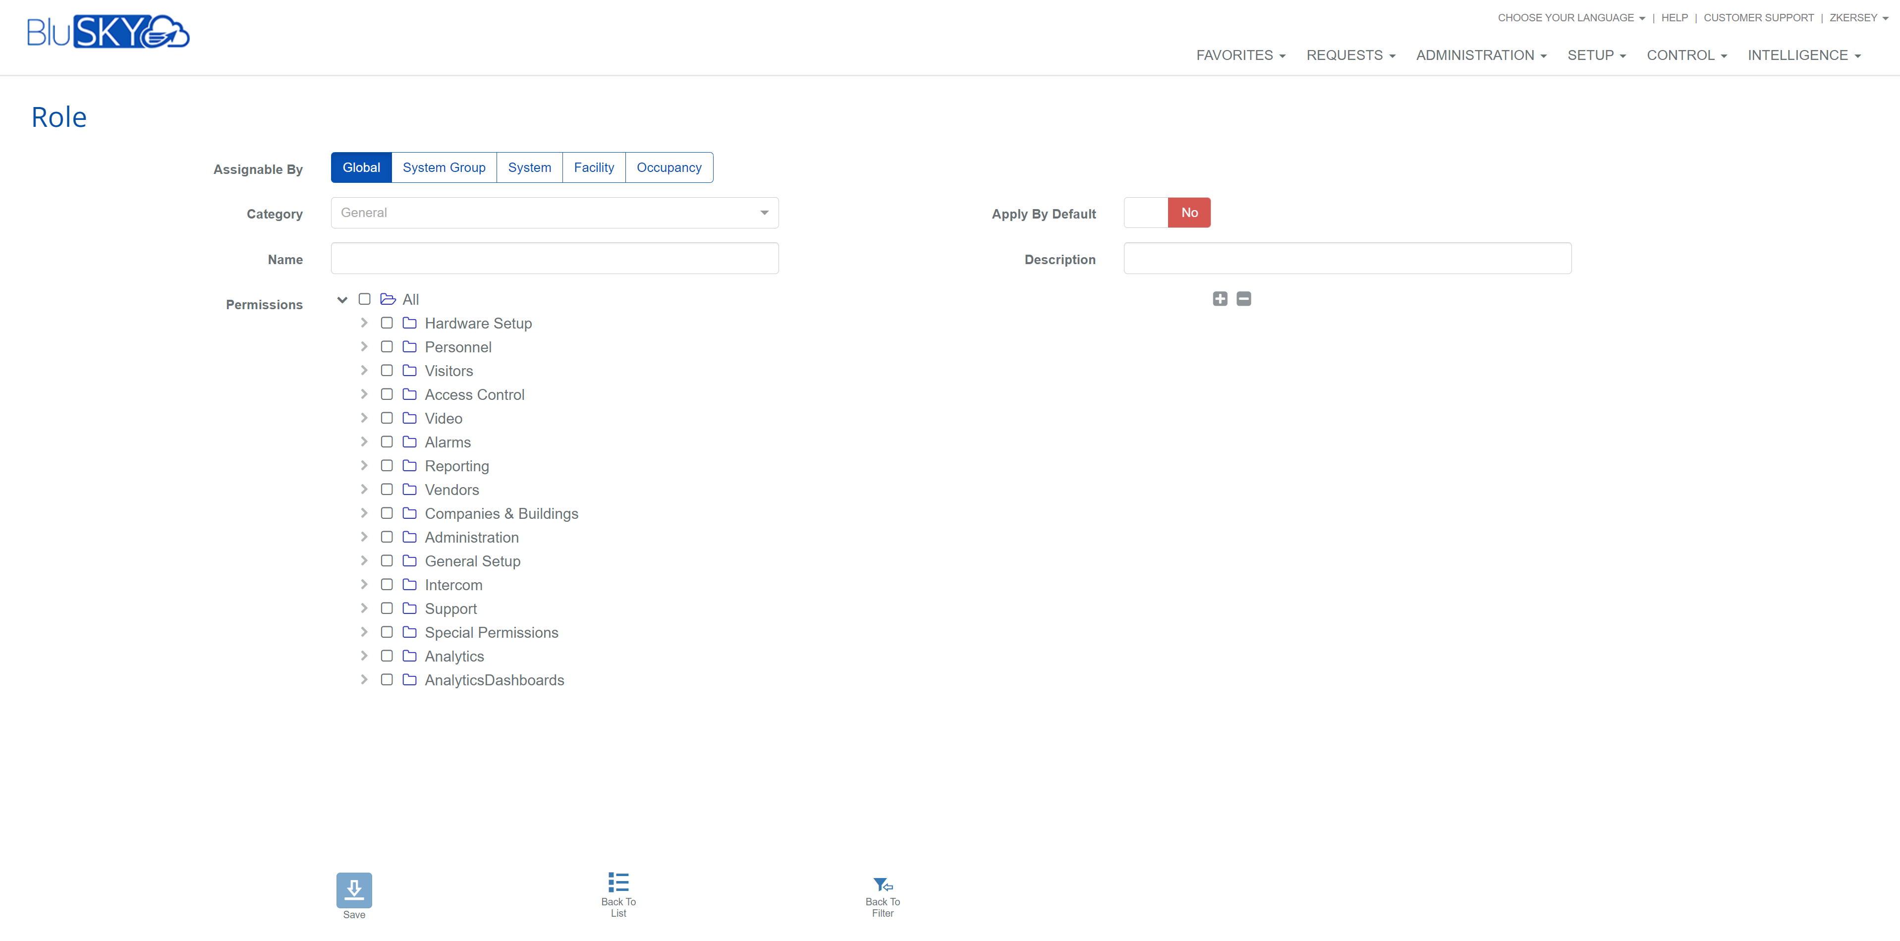Expand the Alarms tree node

click(x=364, y=442)
